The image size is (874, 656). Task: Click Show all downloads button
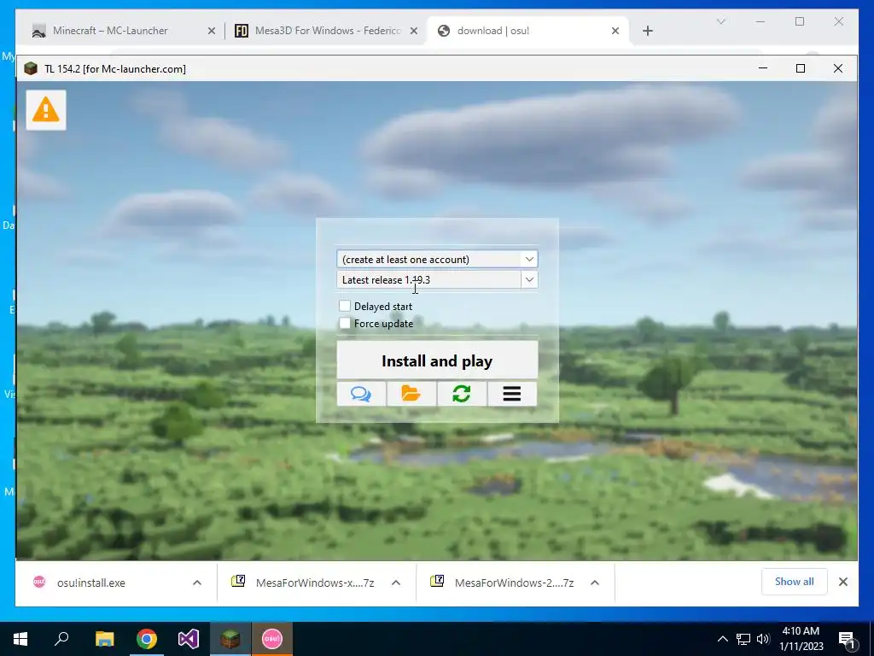tap(795, 581)
